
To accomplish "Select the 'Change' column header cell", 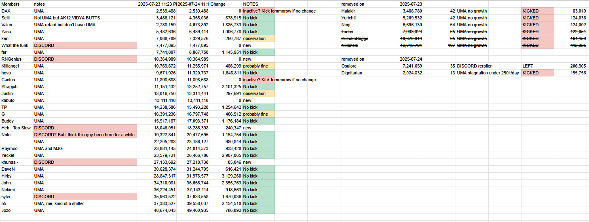I will click(226, 4).
